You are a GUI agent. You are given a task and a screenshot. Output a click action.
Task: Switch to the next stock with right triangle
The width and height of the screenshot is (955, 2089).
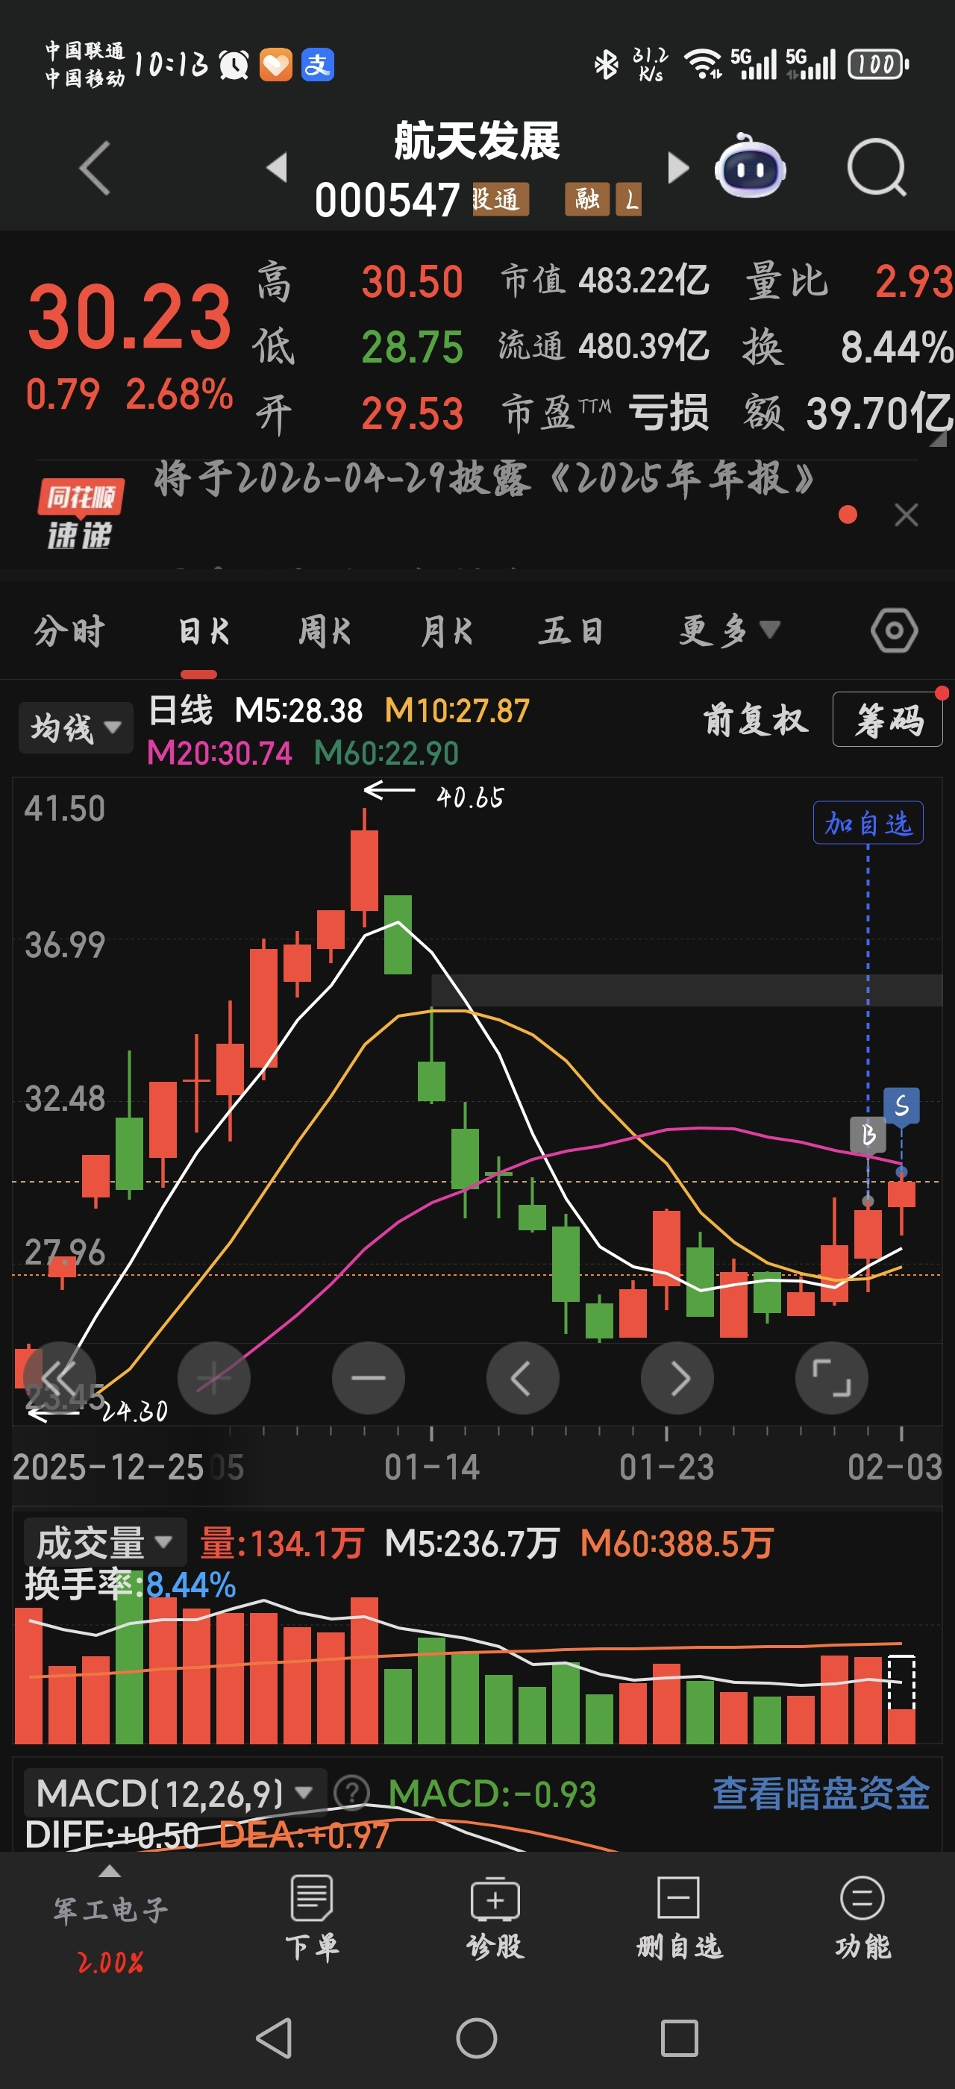click(x=677, y=168)
